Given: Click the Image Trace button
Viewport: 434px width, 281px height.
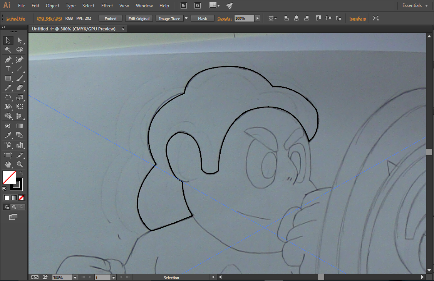Looking at the screenshot, I should (169, 18).
